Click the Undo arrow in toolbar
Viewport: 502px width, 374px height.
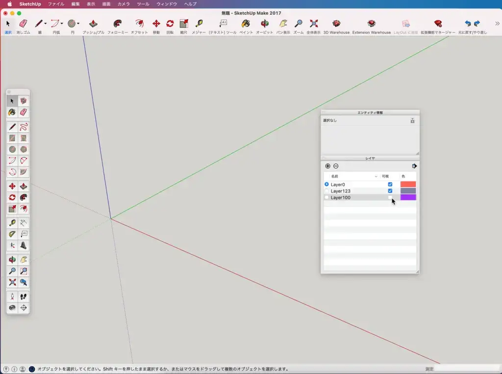(468, 23)
